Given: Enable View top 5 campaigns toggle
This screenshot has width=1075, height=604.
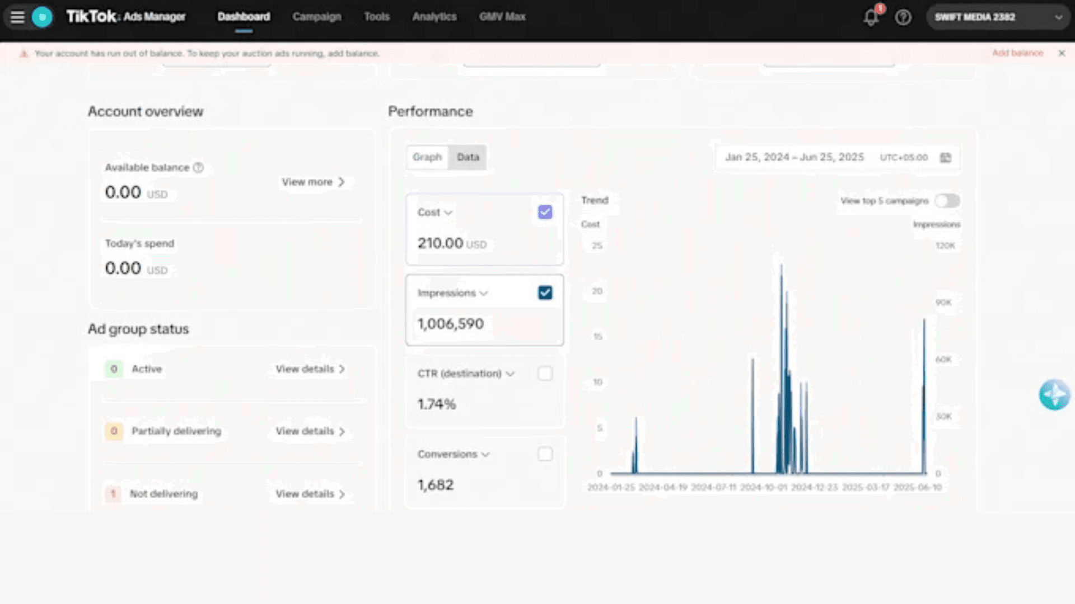Looking at the screenshot, I should click(947, 201).
